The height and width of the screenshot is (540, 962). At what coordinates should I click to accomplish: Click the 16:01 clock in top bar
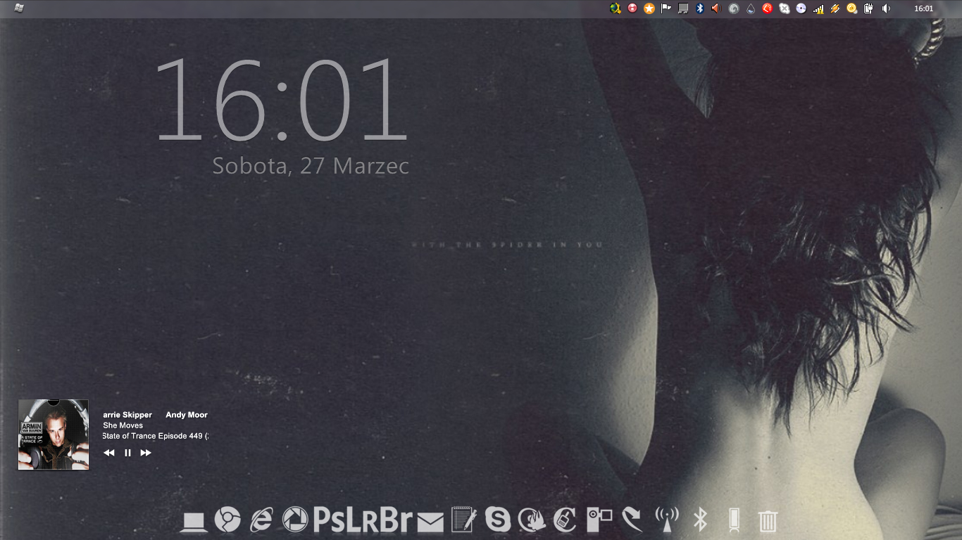coord(923,8)
